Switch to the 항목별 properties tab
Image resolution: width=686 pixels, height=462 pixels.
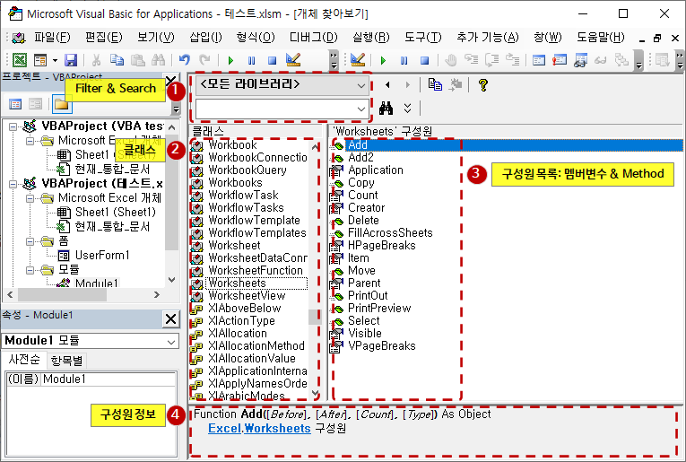click(66, 361)
